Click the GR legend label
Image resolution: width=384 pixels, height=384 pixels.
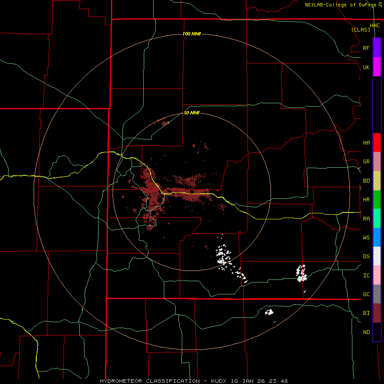(x=366, y=162)
